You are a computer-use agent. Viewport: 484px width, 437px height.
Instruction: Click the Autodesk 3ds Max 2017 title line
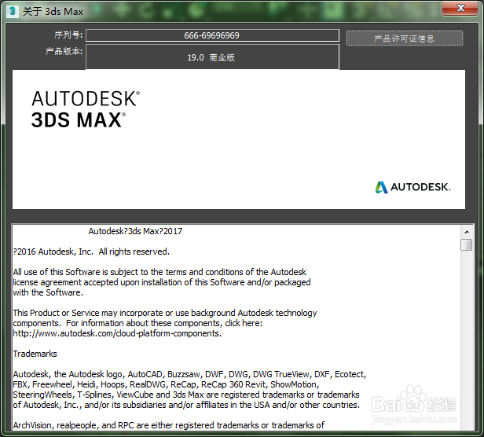(135, 231)
